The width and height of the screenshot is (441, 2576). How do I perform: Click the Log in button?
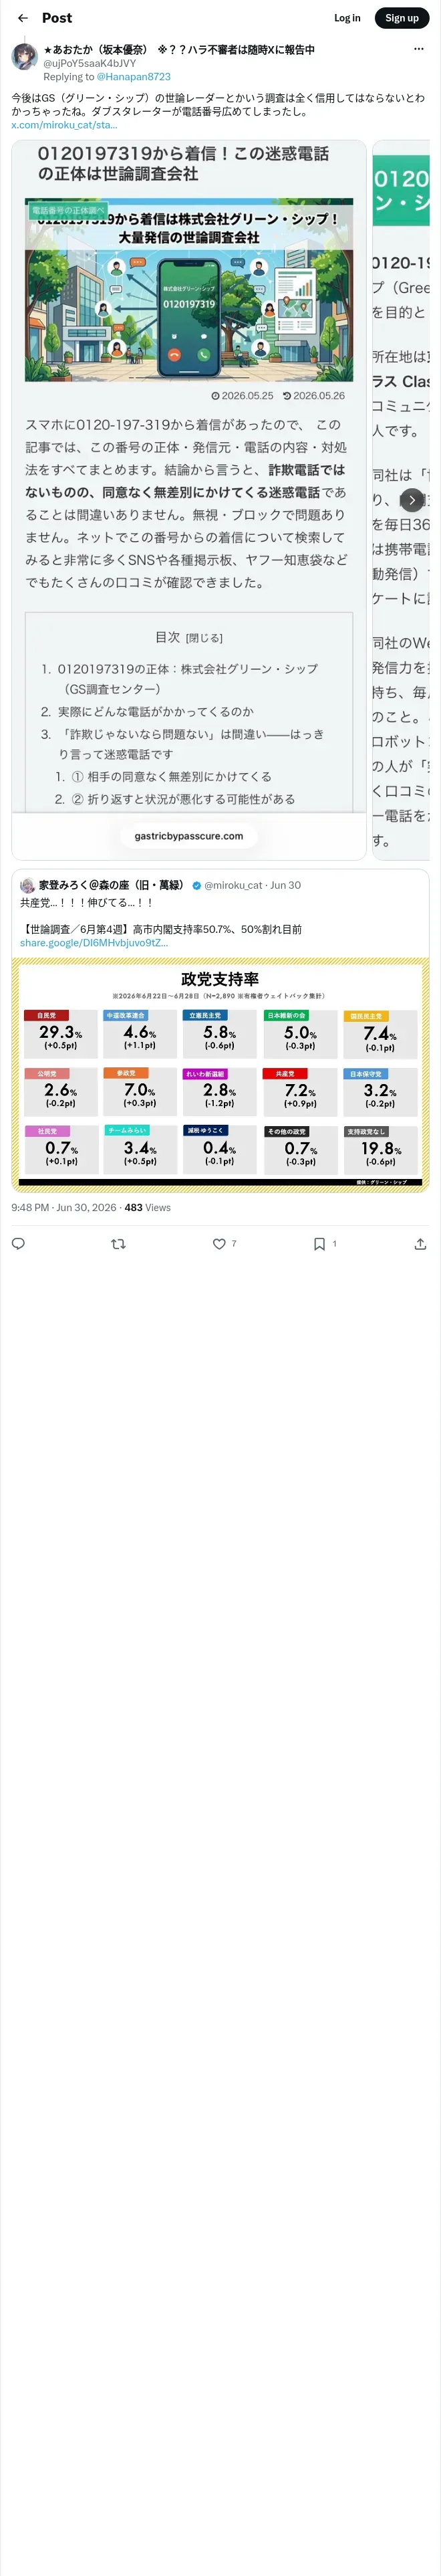(347, 18)
